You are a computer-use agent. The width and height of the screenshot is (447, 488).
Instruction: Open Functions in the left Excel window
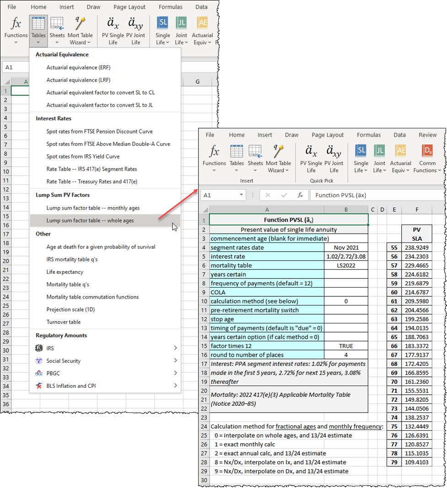pos(16,31)
